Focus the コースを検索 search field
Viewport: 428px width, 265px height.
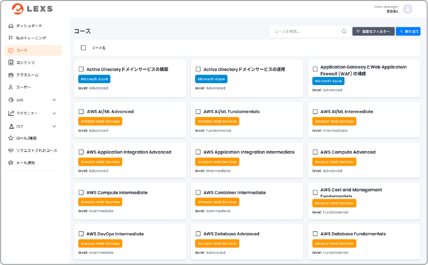(x=310, y=31)
